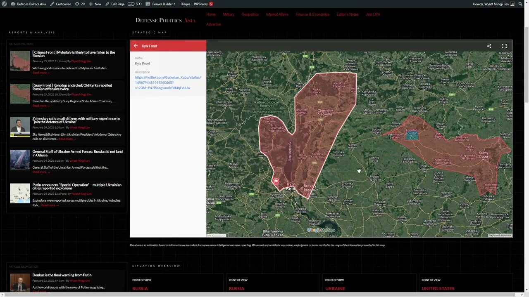The height and width of the screenshot is (297, 529).
Task: Open the Putin Special Operation article title
Action: pos(77,186)
